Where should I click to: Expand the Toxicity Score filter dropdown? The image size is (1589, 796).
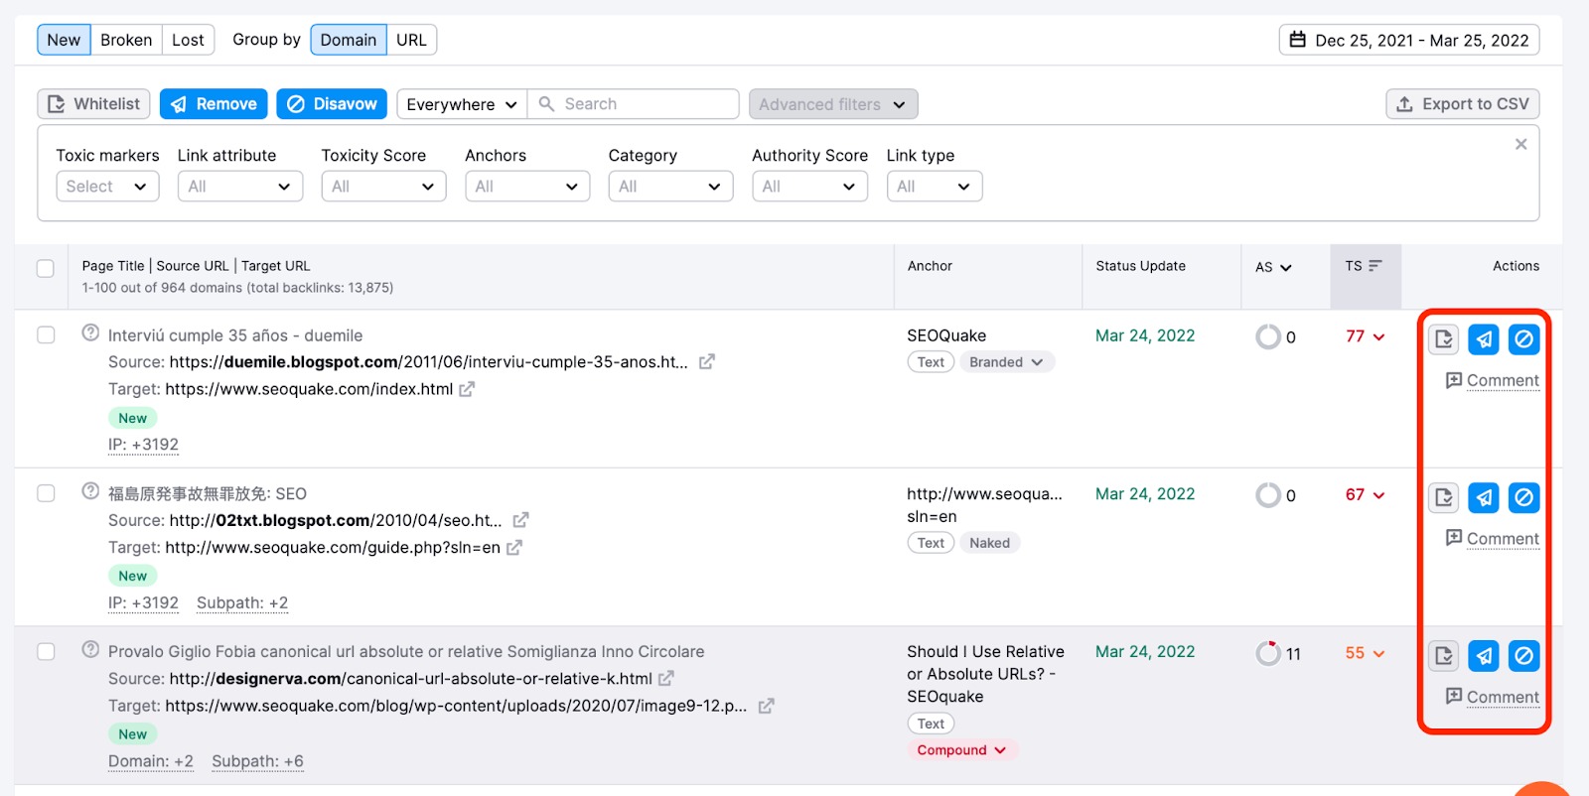(383, 187)
